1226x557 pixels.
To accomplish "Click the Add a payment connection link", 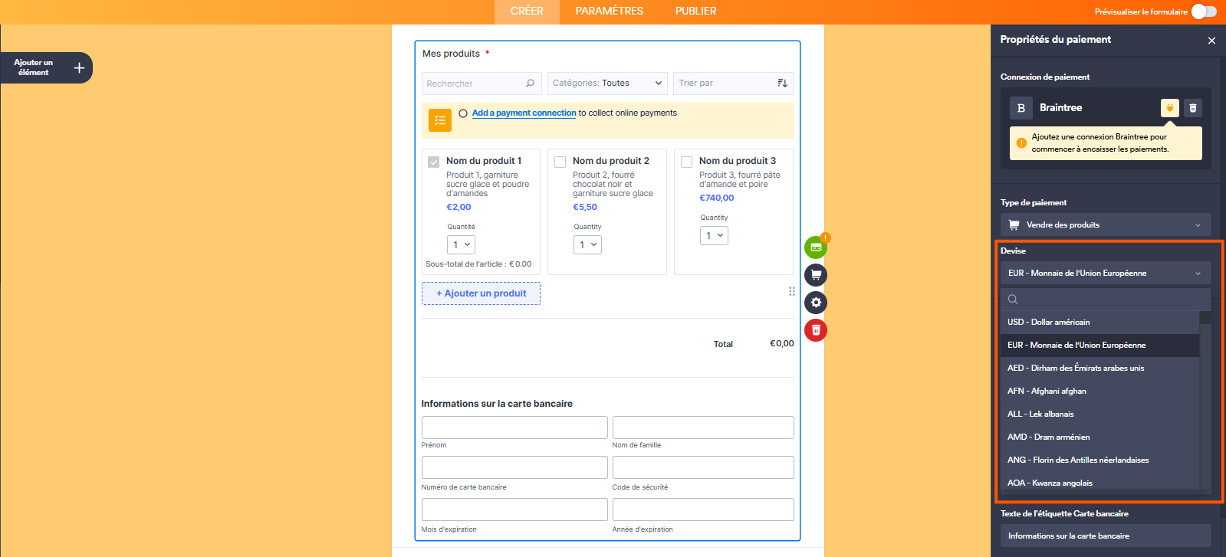I will click(x=524, y=113).
